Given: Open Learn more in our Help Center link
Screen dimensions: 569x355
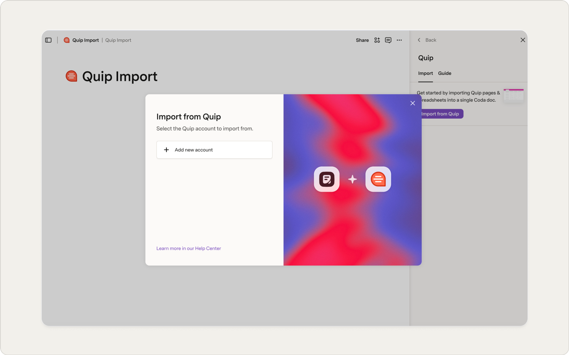Looking at the screenshot, I should [x=189, y=248].
